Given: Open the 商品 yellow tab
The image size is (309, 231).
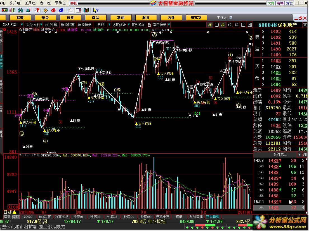Looking at the screenshot, I should coord(96,18).
